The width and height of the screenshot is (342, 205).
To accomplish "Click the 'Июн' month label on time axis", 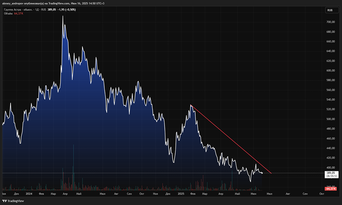I will (253, 194).
